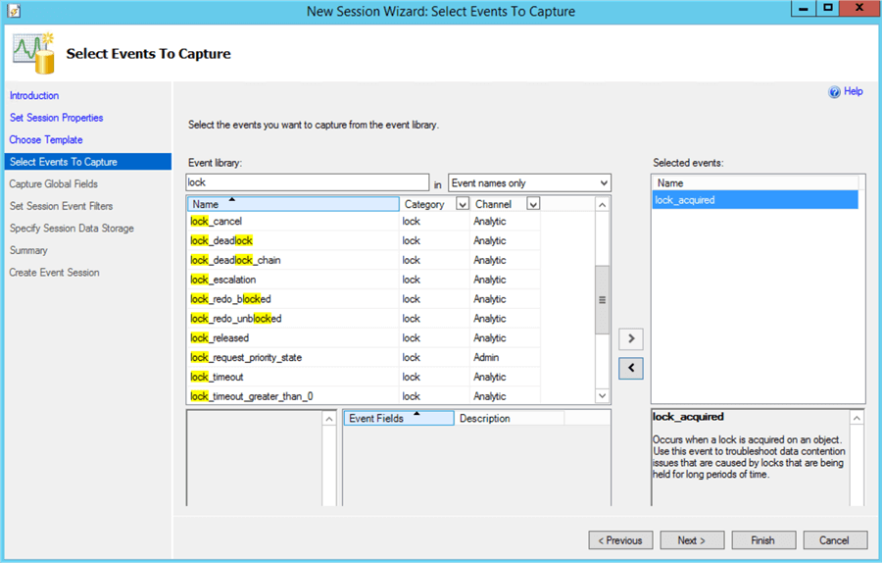
Task: Sort by Name column header in event library
Action: click(293, 204)
